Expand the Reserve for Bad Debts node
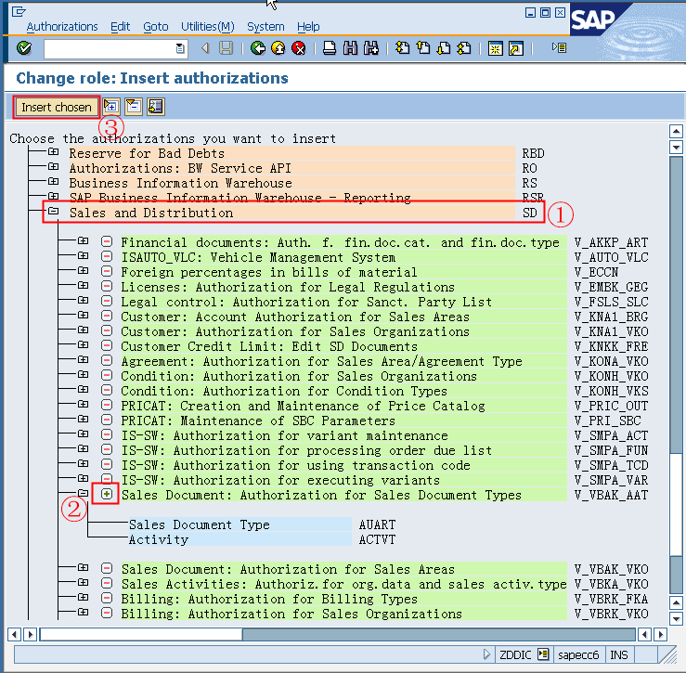This screenshot has width=686, height=673. tap(53, 152)
